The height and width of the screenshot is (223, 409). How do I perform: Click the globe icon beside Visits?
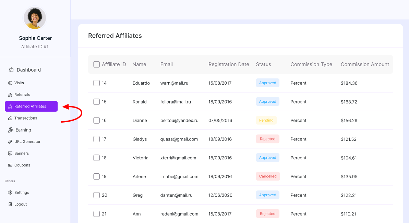(10, 83)
